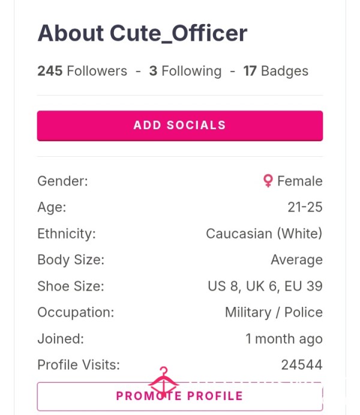Click the Shoe Size label
The height and width of the screenshot is (415, 360).
[x=71, y=286]
